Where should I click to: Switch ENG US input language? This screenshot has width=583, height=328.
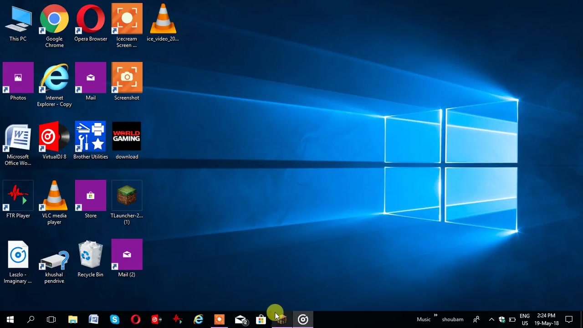point(525,319)
